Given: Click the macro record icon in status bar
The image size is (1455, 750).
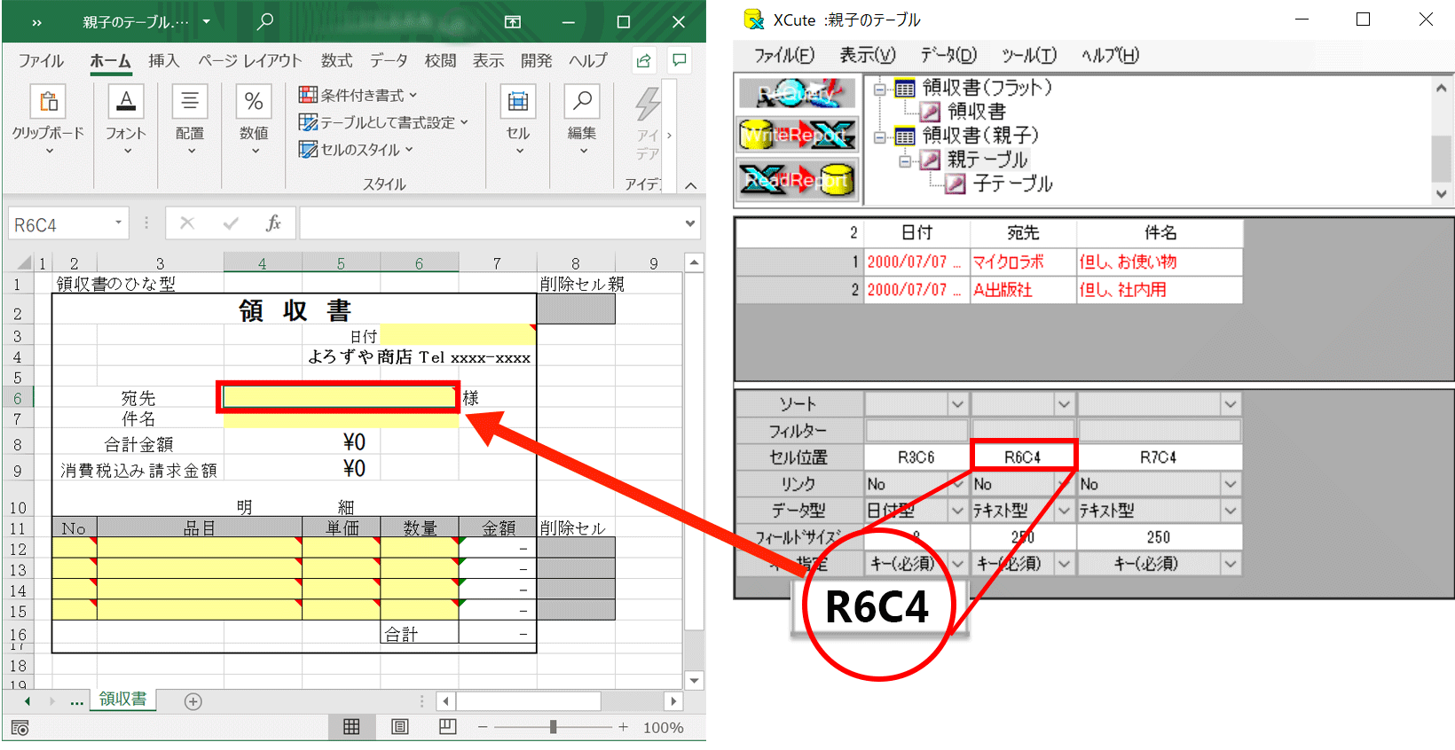Looking at the screenshot, I should coord(20,728).
